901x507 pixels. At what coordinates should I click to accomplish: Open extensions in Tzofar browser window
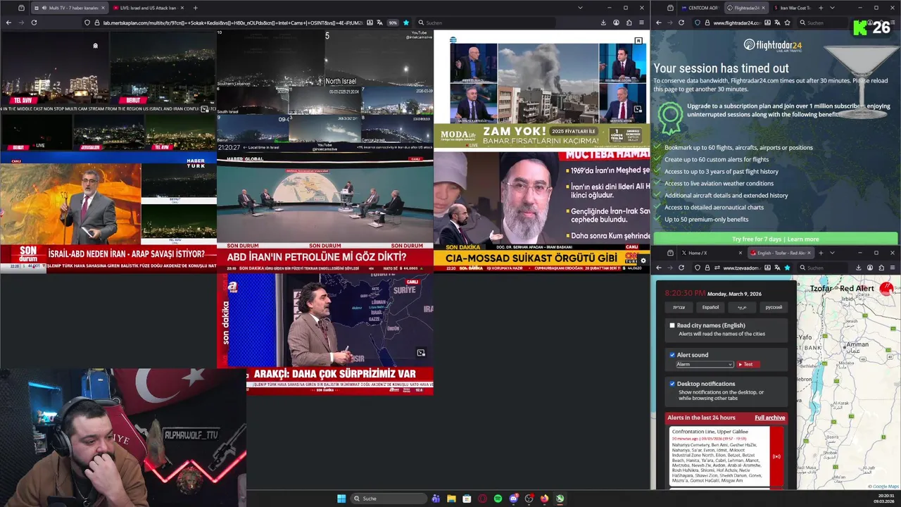coord(881,268)
